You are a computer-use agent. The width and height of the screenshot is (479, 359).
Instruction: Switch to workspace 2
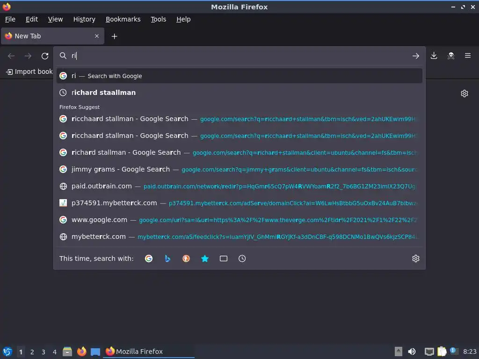pyautogui.click(x=32, y=352)
